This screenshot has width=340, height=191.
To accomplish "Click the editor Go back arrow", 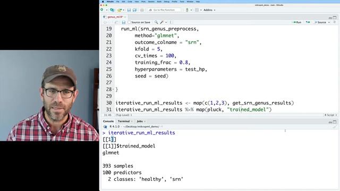I will point(105,22).
